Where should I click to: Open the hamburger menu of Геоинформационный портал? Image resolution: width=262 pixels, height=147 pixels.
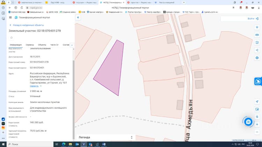pyautogui.click(x=10, y=17)
